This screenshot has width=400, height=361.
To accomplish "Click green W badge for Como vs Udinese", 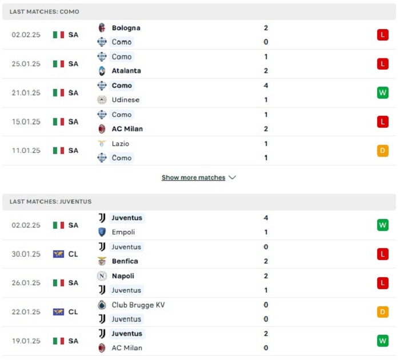I will 383,92.
